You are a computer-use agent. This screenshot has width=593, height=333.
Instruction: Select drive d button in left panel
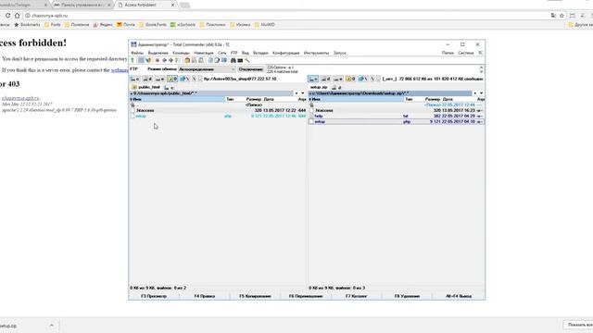pos(147,79)
